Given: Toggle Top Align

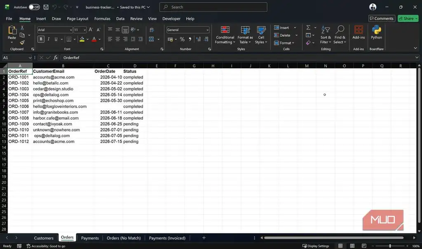Looking at the screenshot, I should coord(110,30).
